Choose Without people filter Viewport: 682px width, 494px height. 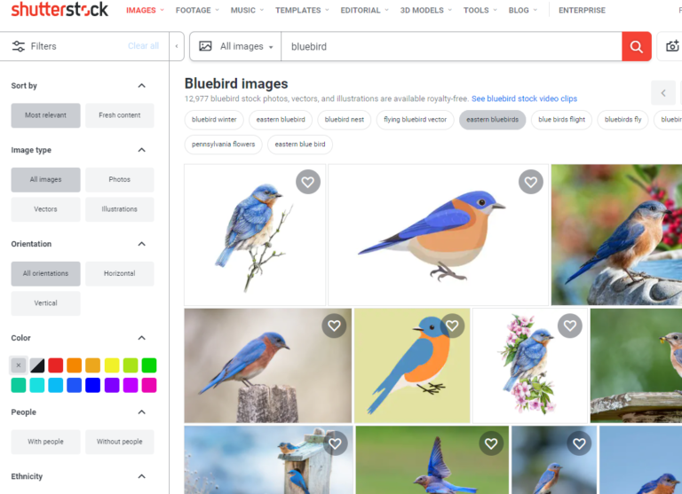point(120,442)
